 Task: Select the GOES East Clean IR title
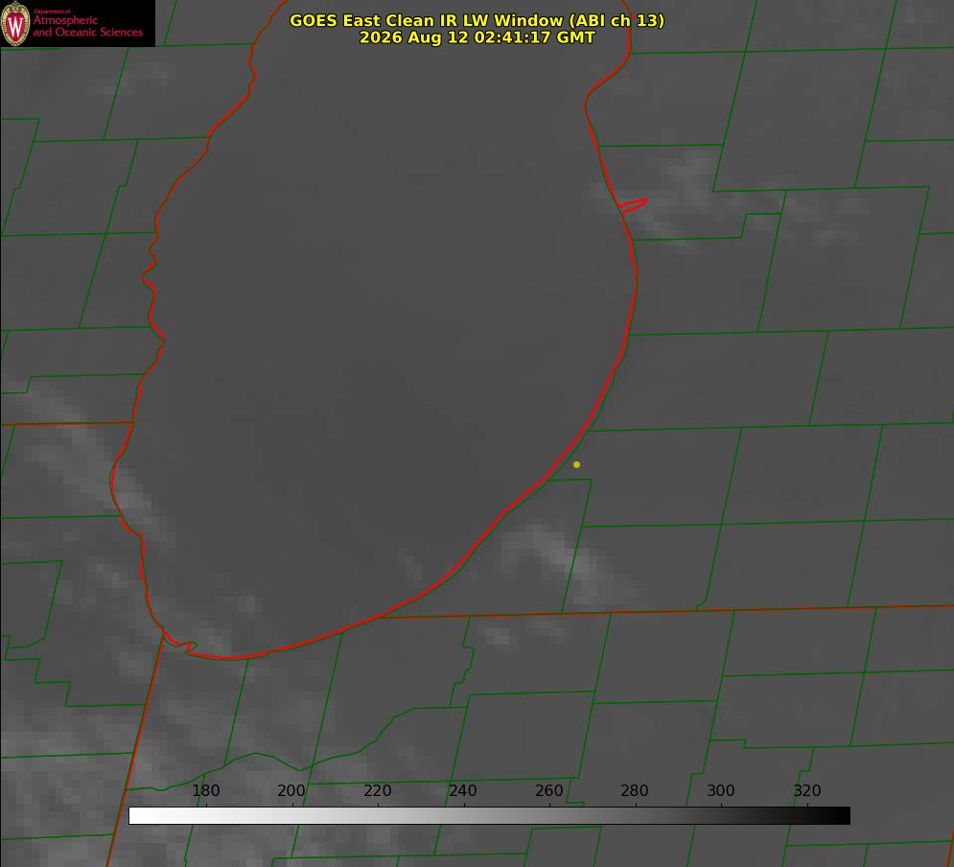(x=477, y=20)
